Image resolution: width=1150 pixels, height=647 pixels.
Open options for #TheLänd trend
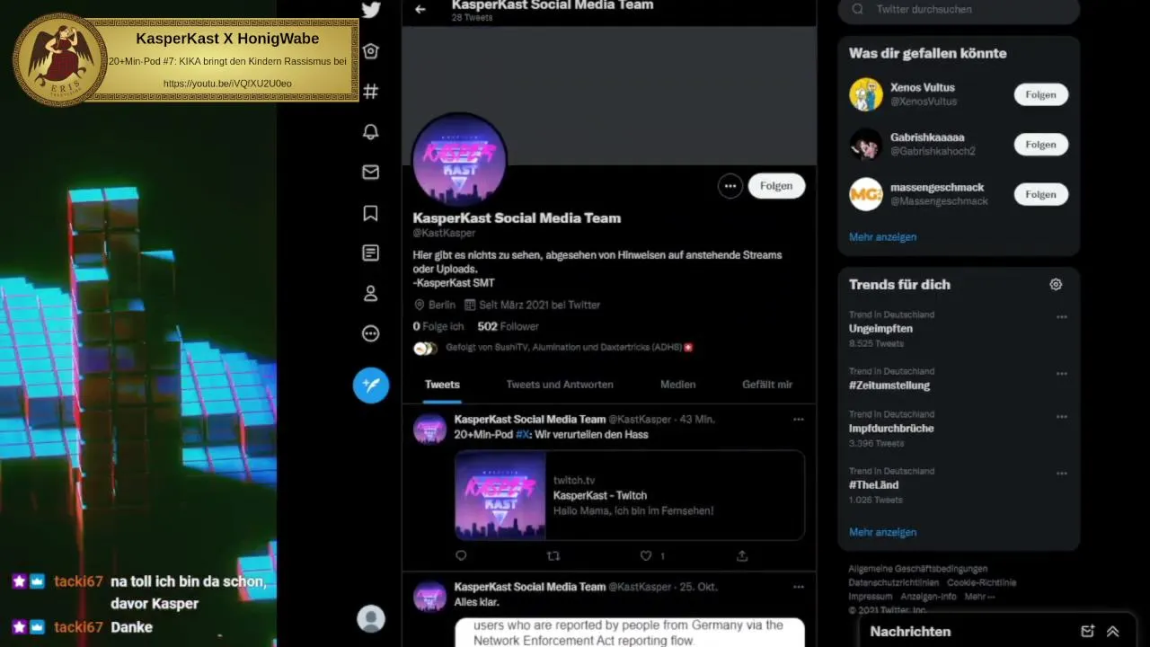[1062, 474]
